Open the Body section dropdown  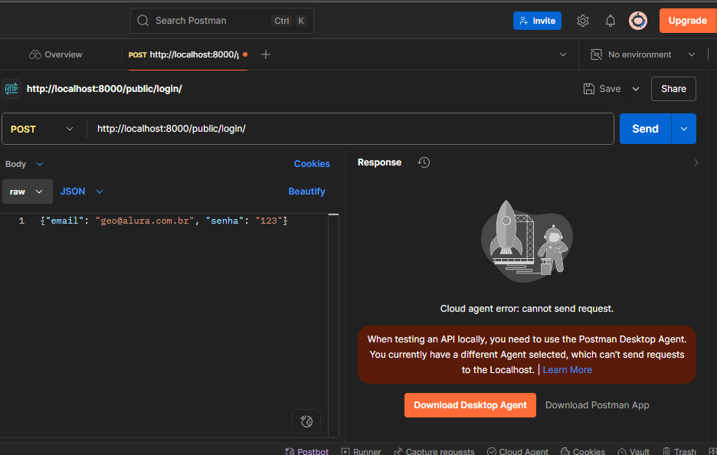coord(25,164)
